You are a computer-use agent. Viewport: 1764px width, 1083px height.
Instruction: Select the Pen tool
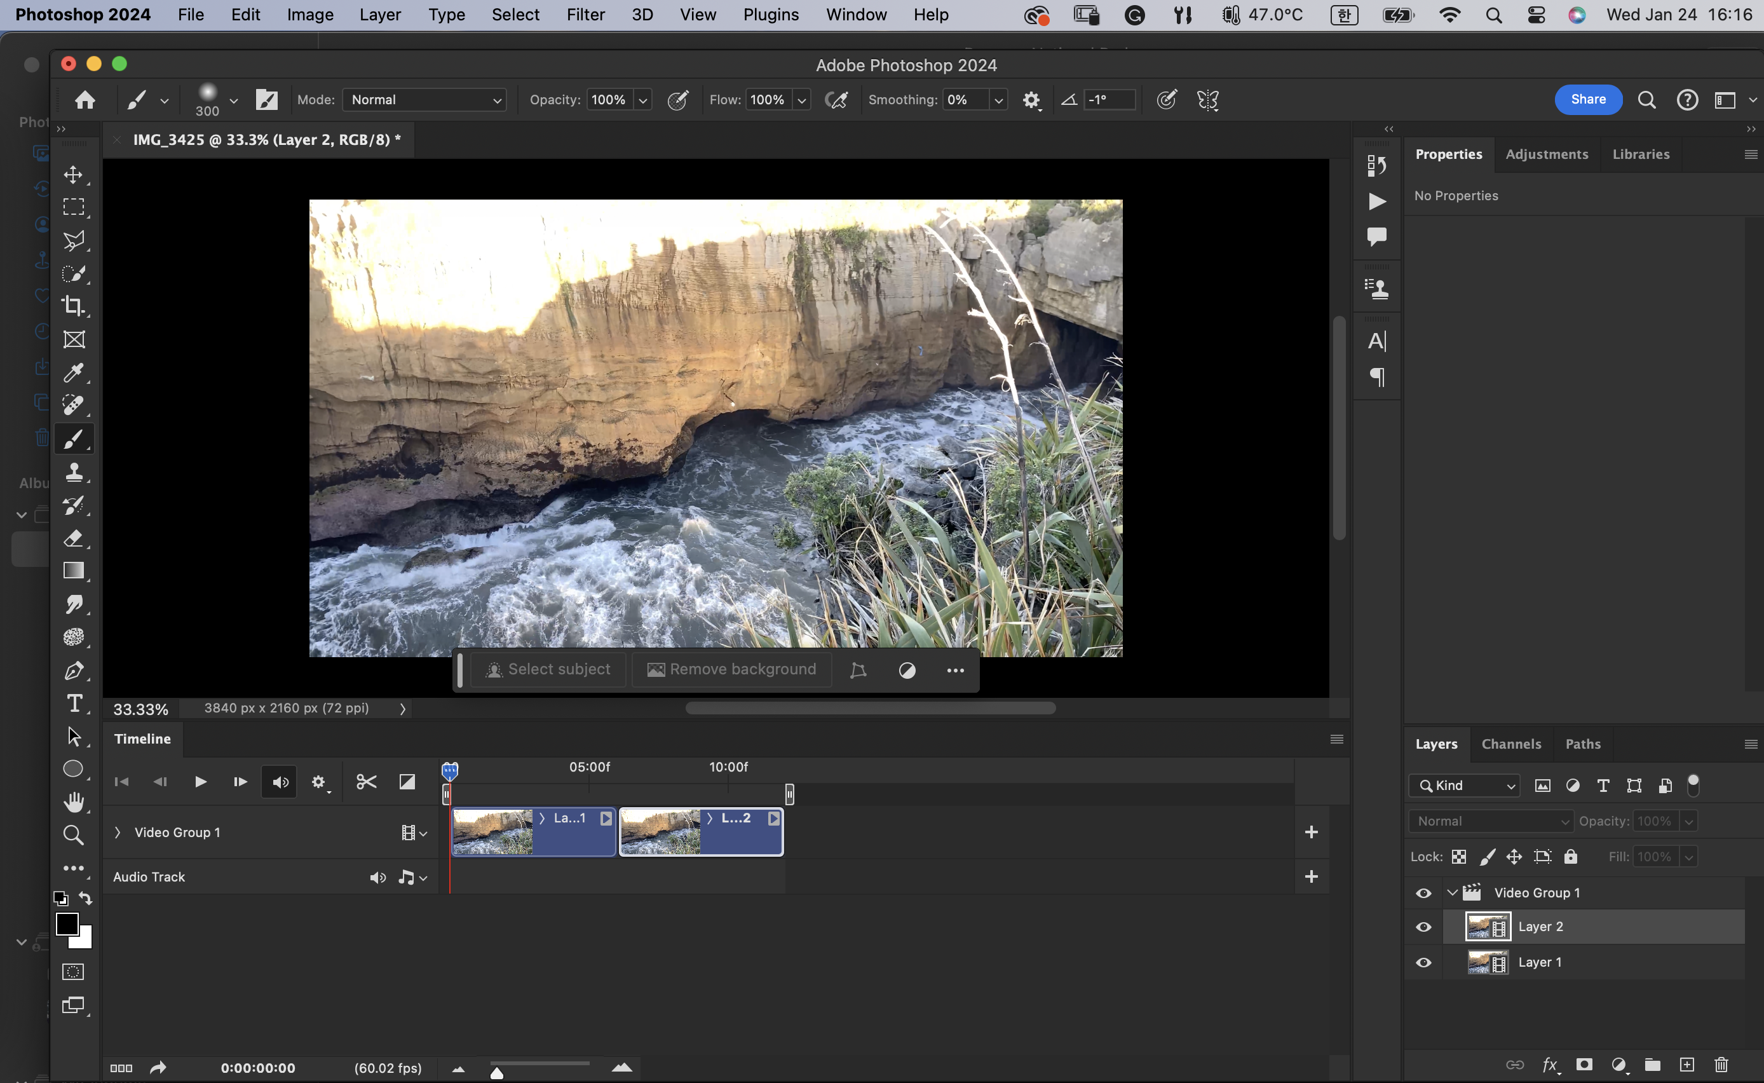point(74,671)
